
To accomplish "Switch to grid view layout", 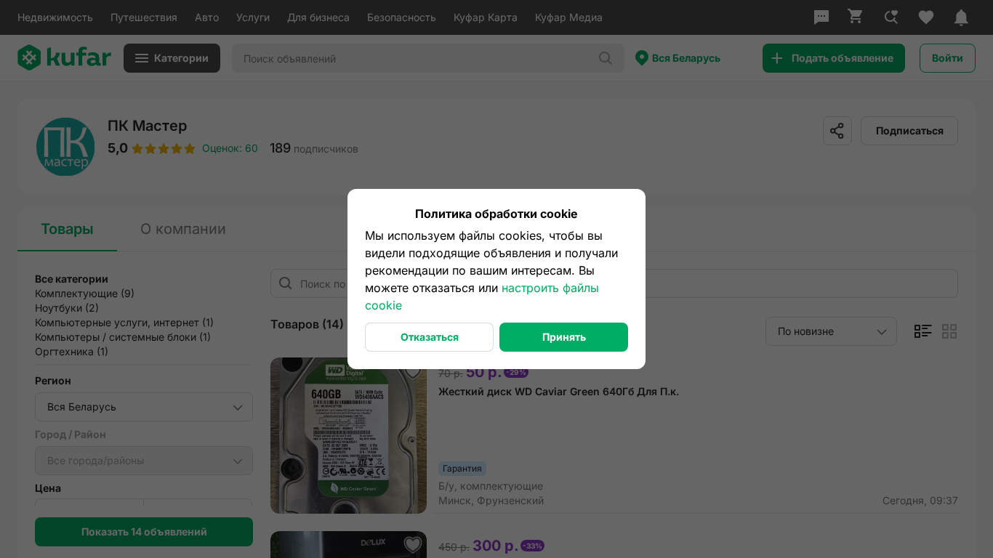I will [949, 331].
